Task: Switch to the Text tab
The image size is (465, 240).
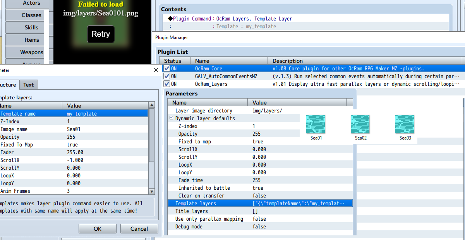Action: pos(29,85)
